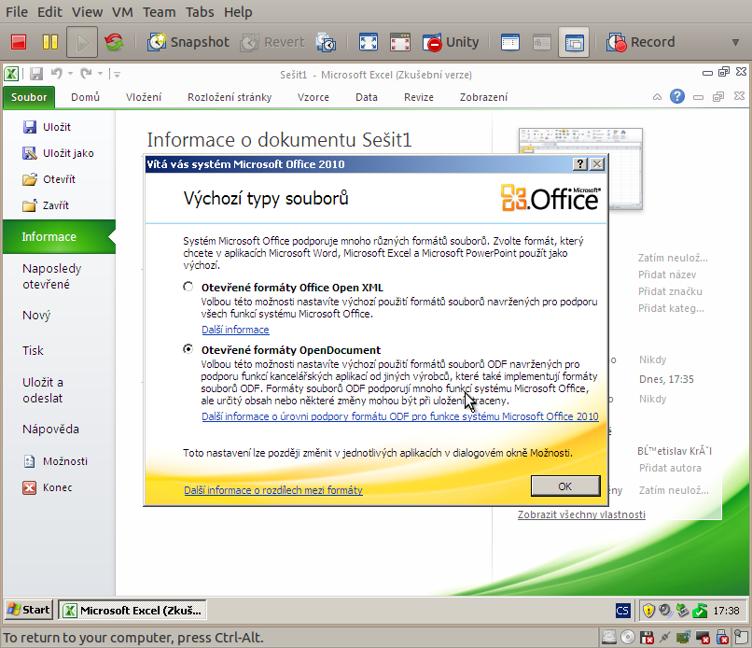The height and width of the screenshot is (648, 752).
Task: Open the undo history dropdown arrow
Action: [71, 74]
